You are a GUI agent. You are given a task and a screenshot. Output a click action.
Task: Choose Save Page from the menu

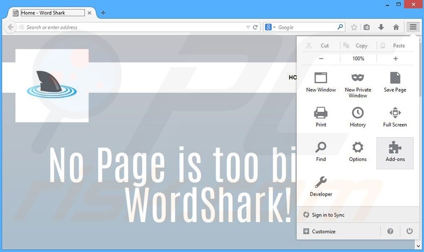tap(395, 83)
